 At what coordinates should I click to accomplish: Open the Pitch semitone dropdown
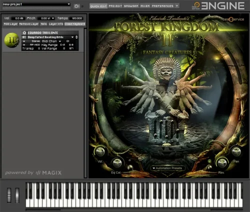pyautogui.click(x=53, y=18)
